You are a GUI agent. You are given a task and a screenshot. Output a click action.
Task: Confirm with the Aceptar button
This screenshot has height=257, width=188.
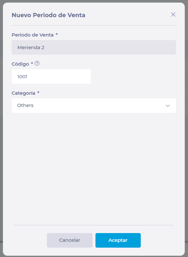[x=118, y=240]
